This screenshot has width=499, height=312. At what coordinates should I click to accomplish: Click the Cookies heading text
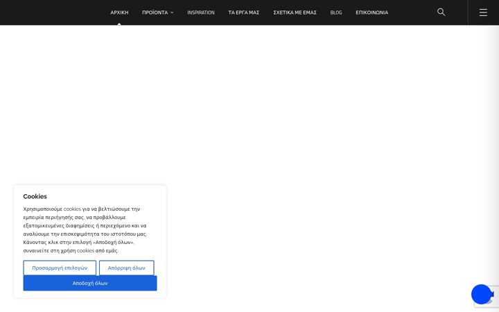click(x=35, y=196)
